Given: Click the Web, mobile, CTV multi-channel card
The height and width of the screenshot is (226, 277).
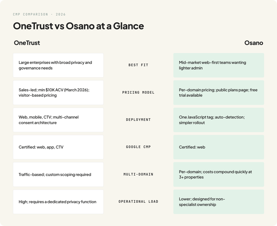Looking at the screenshot, I should tap(58, 120).
